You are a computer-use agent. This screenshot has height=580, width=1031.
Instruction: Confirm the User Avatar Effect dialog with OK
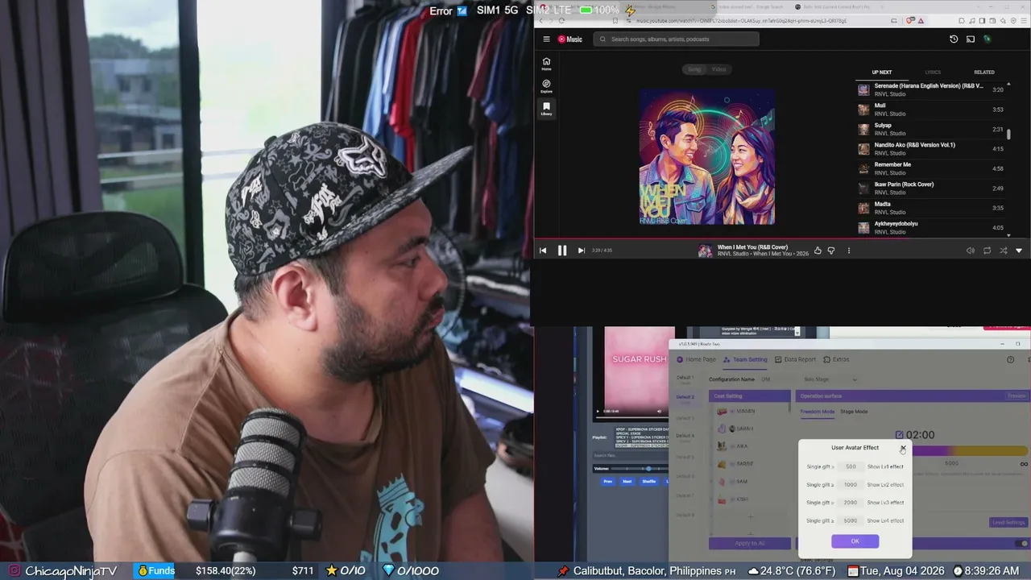click(x=855, y=541)
